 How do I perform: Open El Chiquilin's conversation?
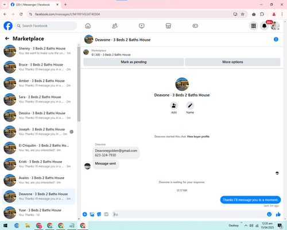pyautogui.click(x=38, y=148)
